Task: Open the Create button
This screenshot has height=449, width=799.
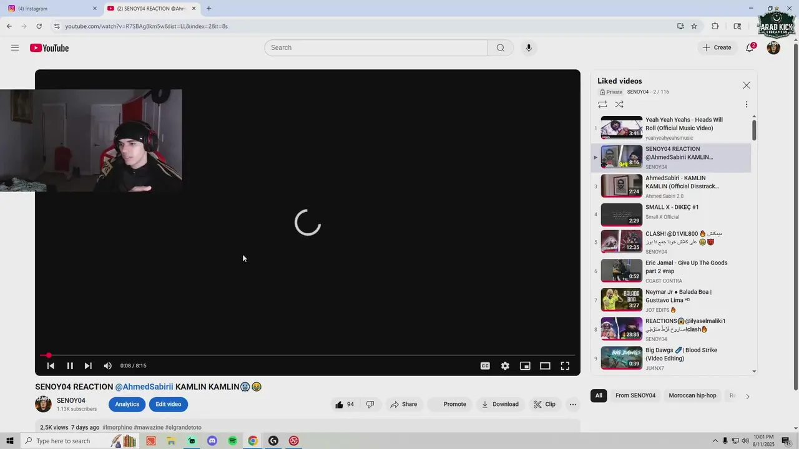Action: 717,47
